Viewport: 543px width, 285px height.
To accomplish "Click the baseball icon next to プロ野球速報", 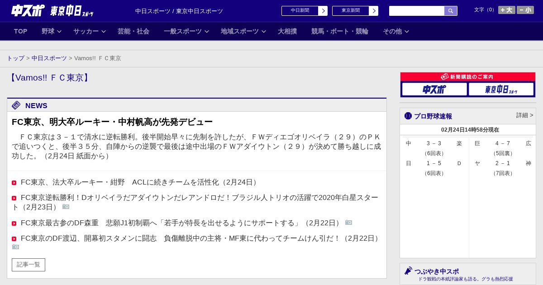I will [x=408, y=116].
